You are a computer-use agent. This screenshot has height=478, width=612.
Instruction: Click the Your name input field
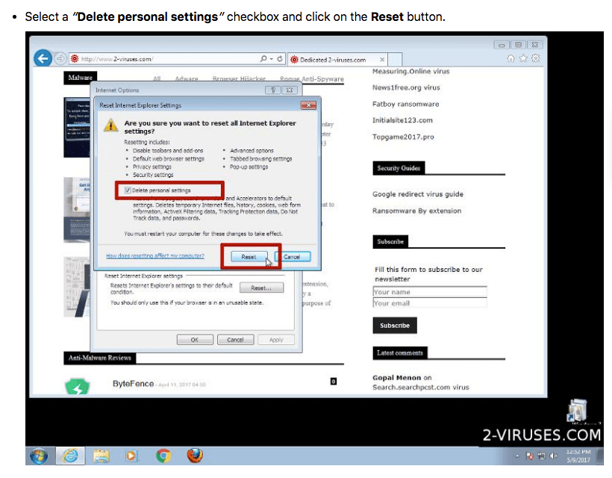click(x=430, y=292)
